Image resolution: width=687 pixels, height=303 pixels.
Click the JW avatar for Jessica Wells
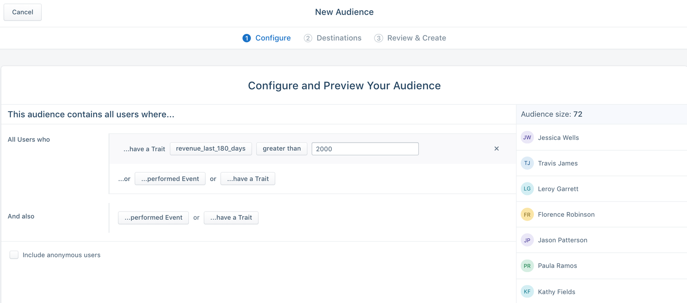(x=527, y=137)
